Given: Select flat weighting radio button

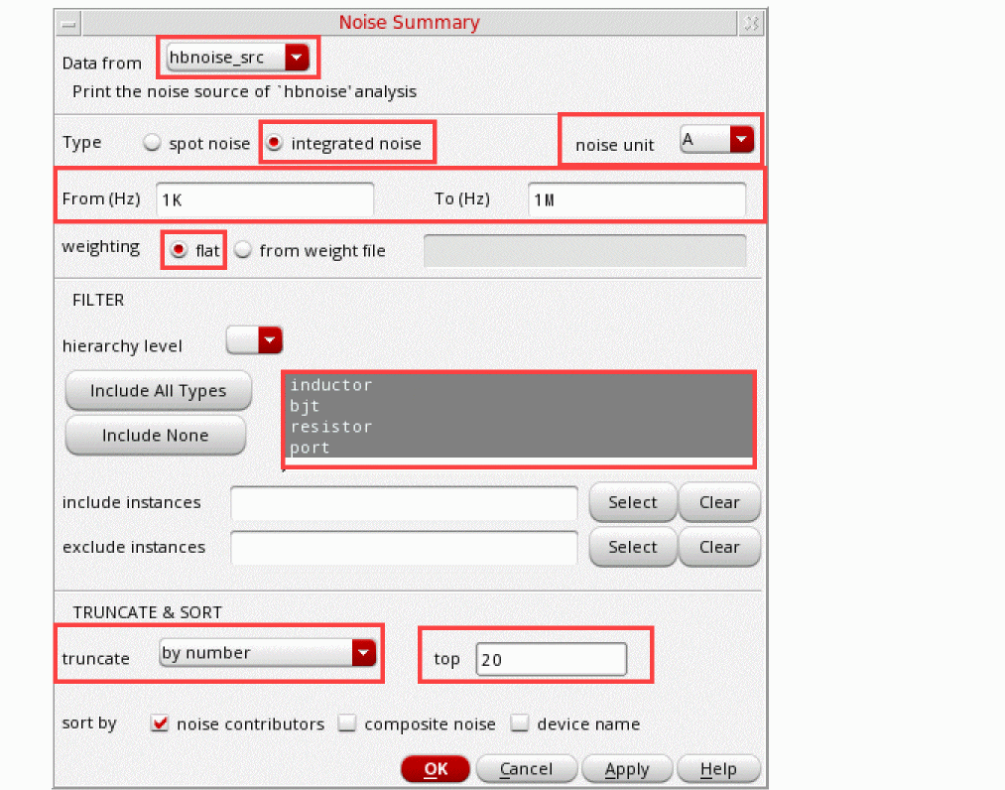Looking at the screenshot, I should [179, 249].
